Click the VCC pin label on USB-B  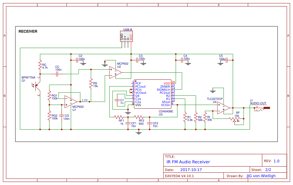point(131,37)
